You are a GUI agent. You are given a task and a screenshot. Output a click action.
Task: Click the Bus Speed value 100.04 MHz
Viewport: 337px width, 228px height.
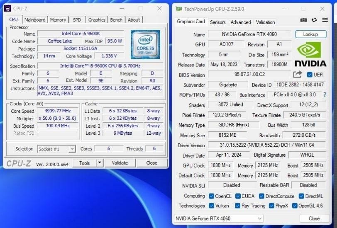pyautogui.click(x=58, y=126)
